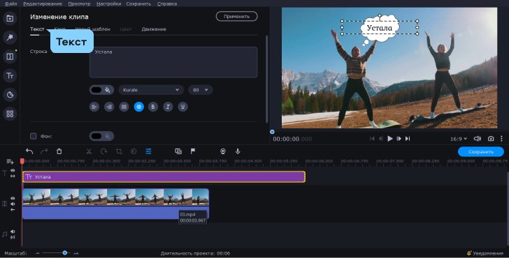
Task: Add a marker with the flag icon
Action: pos(193,151)
